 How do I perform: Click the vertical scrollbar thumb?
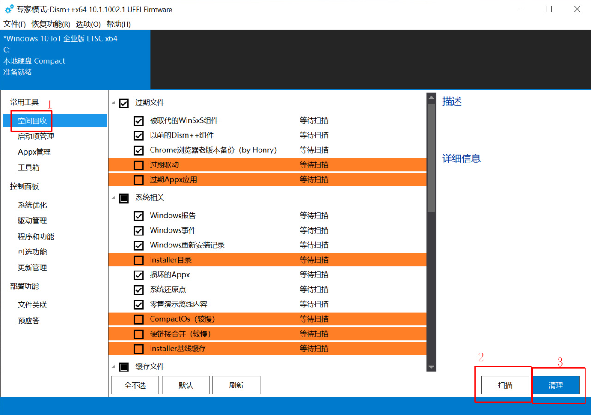click(431, 158)
